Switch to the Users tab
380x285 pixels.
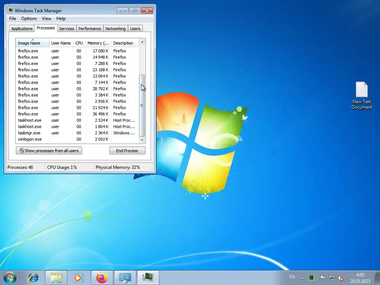(x=135, y=28)
